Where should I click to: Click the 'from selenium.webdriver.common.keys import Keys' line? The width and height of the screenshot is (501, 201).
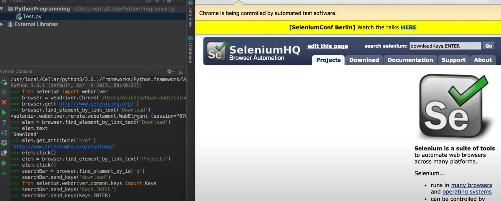click(89, 183)
